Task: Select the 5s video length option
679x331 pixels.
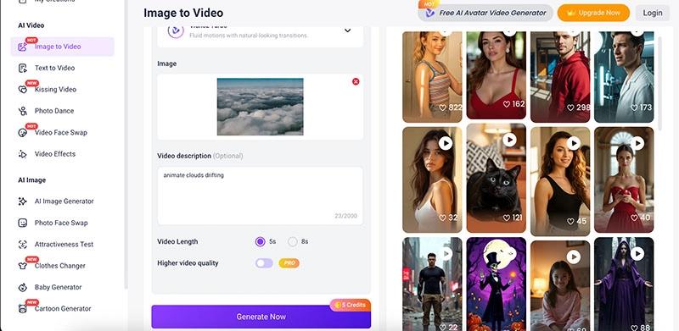Action: tap(260, 241)
